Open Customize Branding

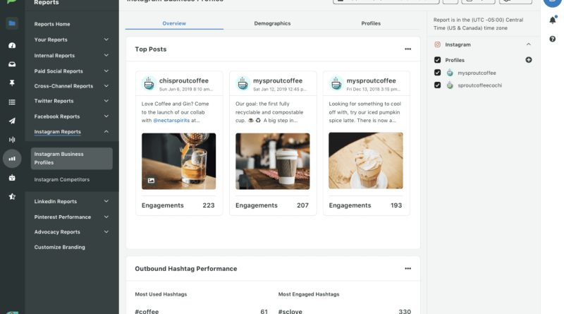(60, 248)
